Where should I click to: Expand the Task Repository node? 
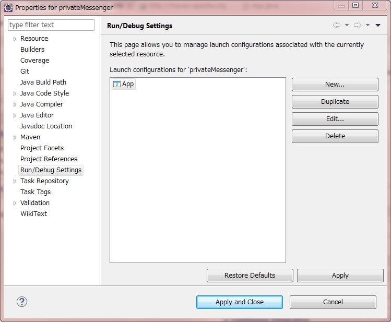tap(15, 181)
